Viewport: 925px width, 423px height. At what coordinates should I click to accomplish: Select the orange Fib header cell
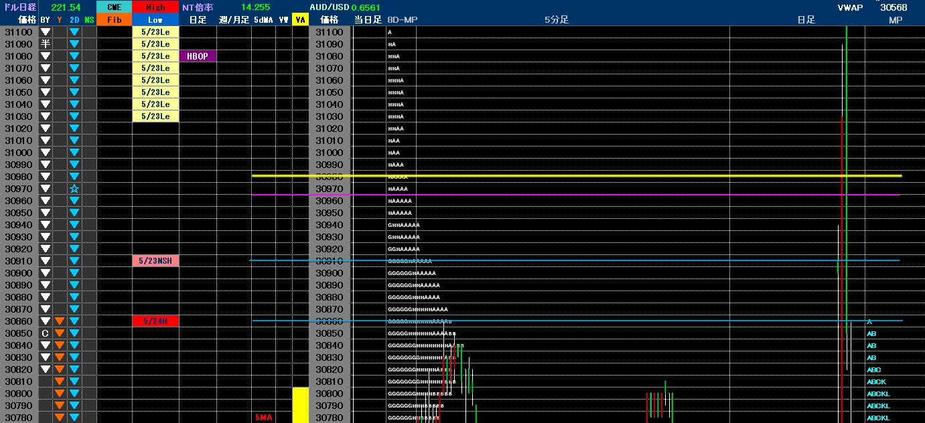(115, 20)
